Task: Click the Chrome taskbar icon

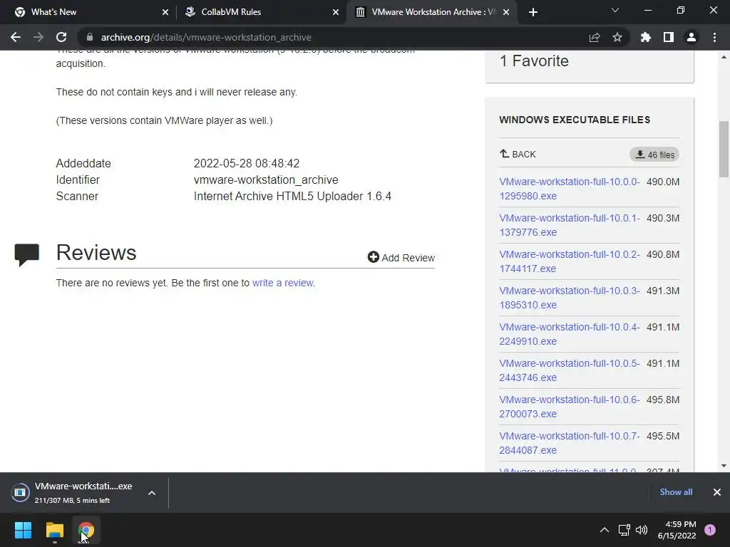Action: (86, 530)
